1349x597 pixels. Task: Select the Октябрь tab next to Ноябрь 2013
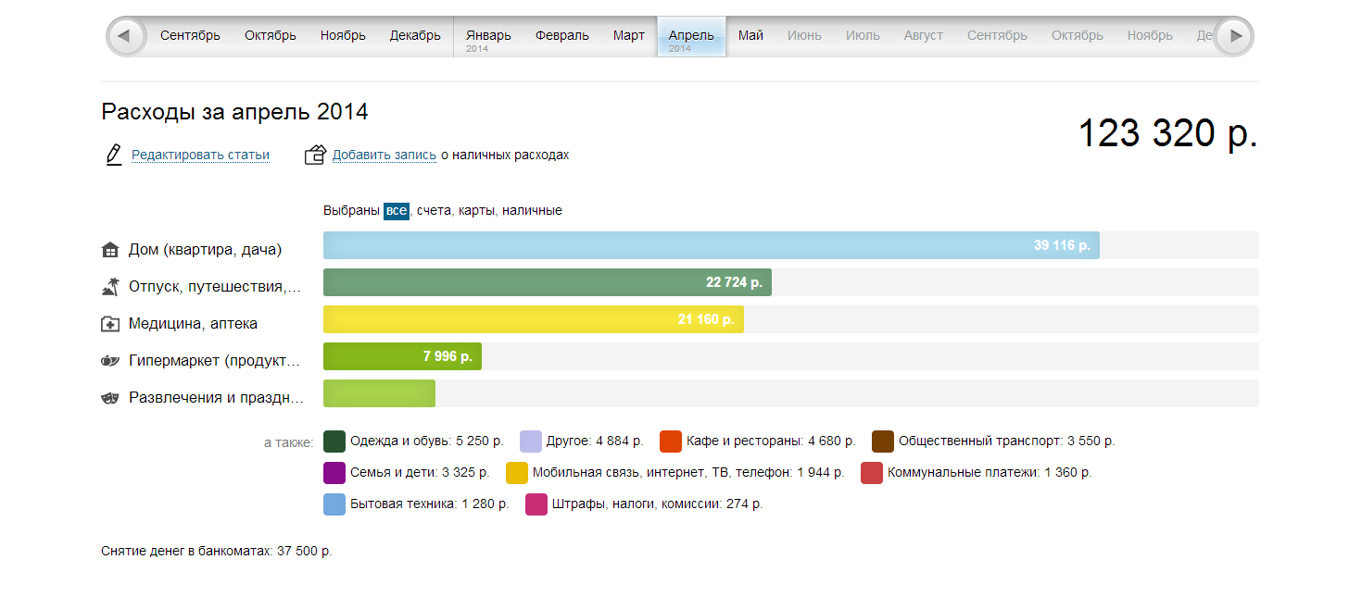(x=271, y=36)
